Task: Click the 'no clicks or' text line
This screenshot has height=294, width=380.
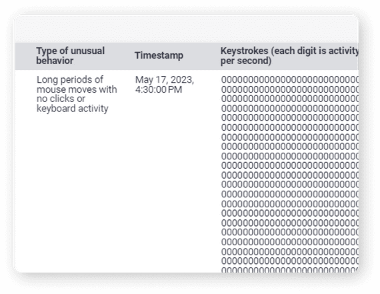Action: tap(61, 99)
